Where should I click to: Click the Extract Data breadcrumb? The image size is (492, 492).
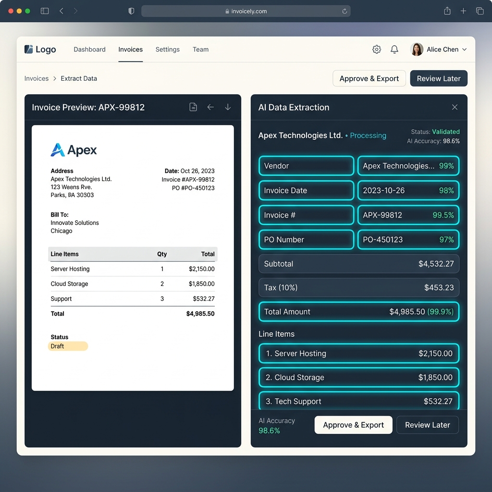(79, 78)
